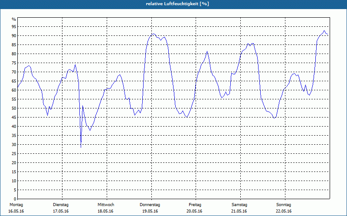Click the '45' y-axis value

14,117
